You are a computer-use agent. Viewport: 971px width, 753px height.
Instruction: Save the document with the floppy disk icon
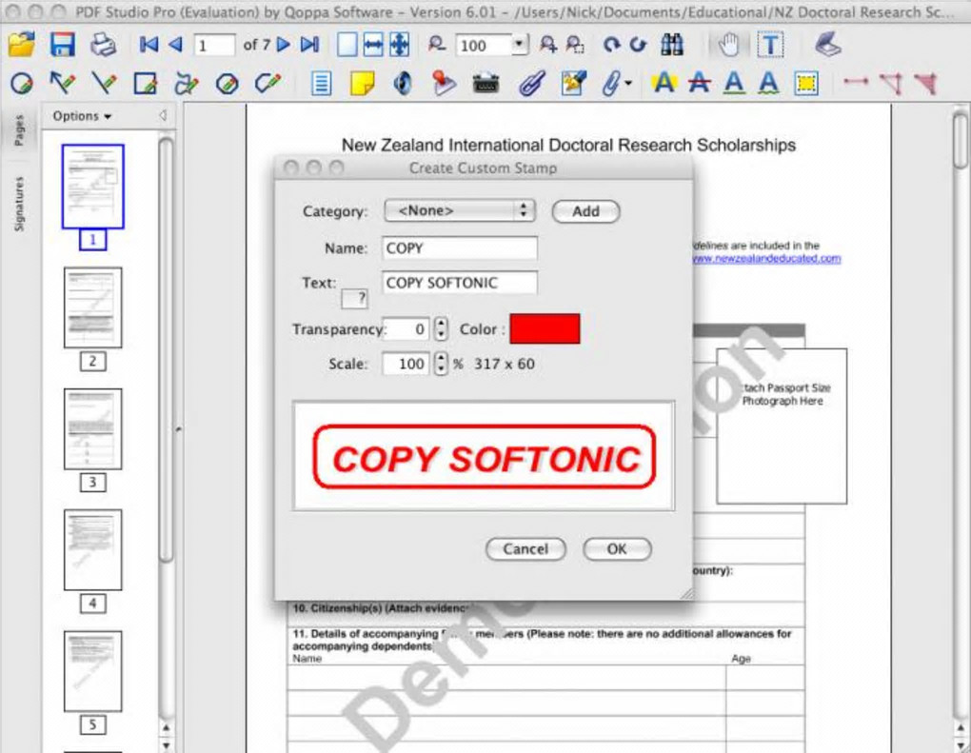62,45
